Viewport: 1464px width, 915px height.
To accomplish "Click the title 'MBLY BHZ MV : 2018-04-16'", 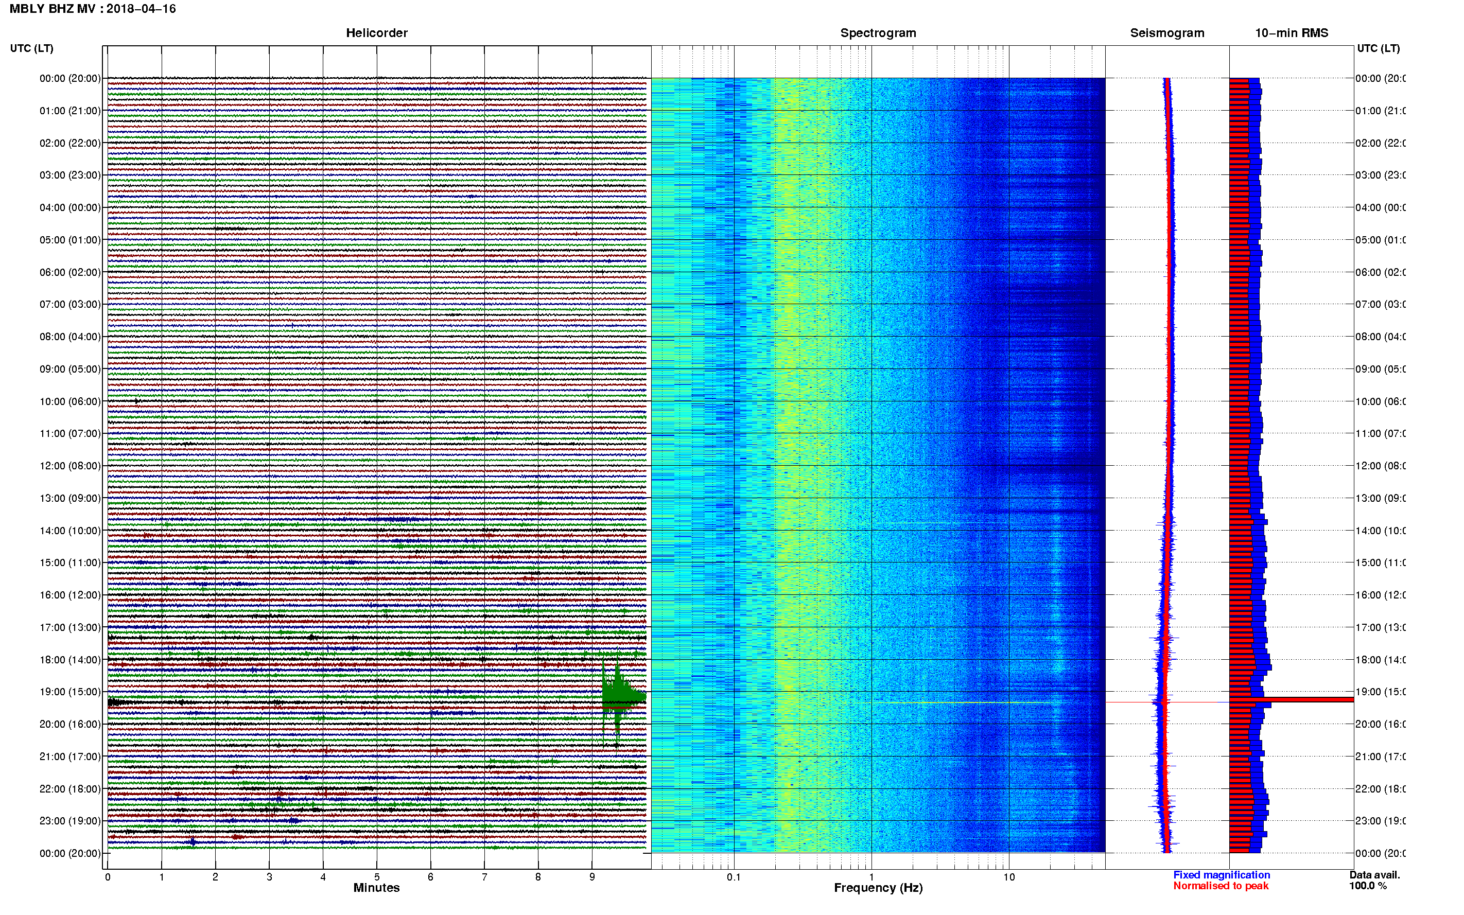I will (x=93, y=9).
